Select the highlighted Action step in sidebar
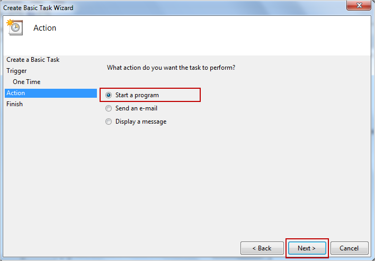Image resolution: width=375 pixels, height=261 pixels. [16, 93]
